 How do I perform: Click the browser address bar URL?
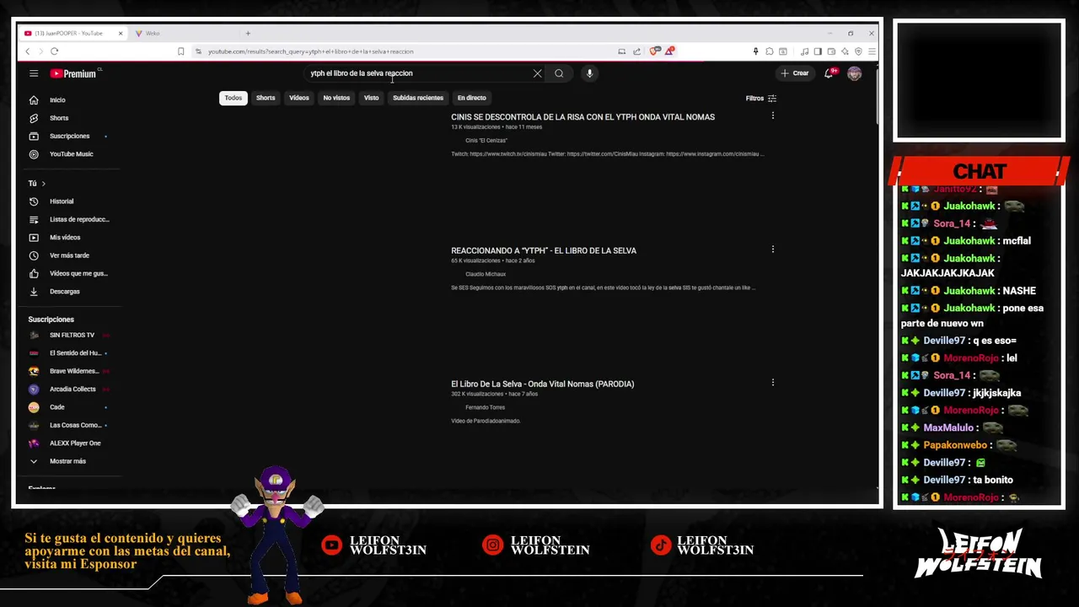pyautogui.click(x=310, y=51)
